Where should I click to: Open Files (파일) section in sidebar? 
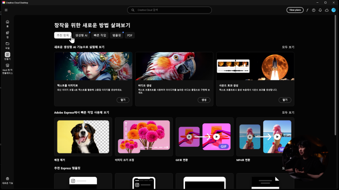[x=7, y=45]
